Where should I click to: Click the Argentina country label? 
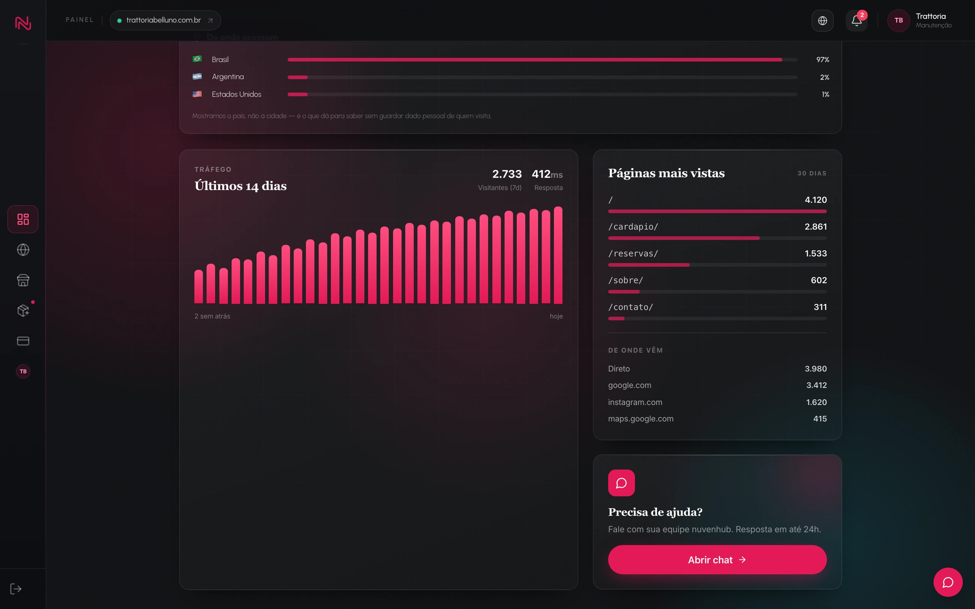(x=228, y=76)
